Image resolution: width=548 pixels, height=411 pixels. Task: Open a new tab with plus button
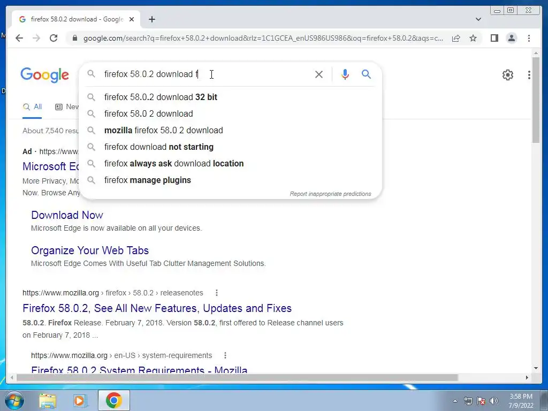tap(151, 19)
